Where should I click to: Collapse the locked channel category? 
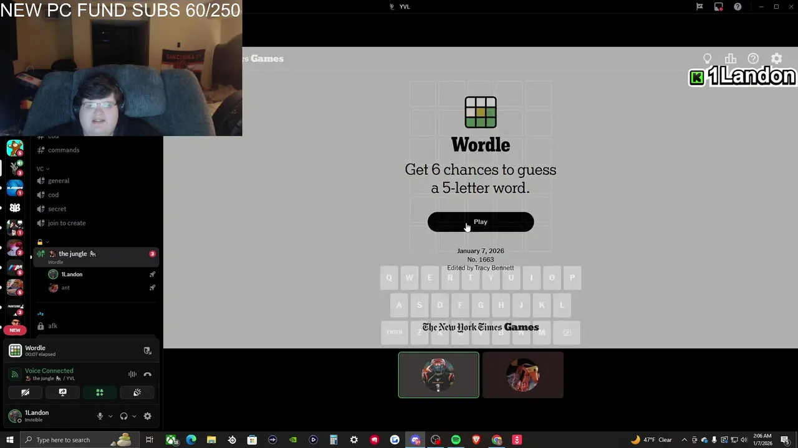point(42,242)
